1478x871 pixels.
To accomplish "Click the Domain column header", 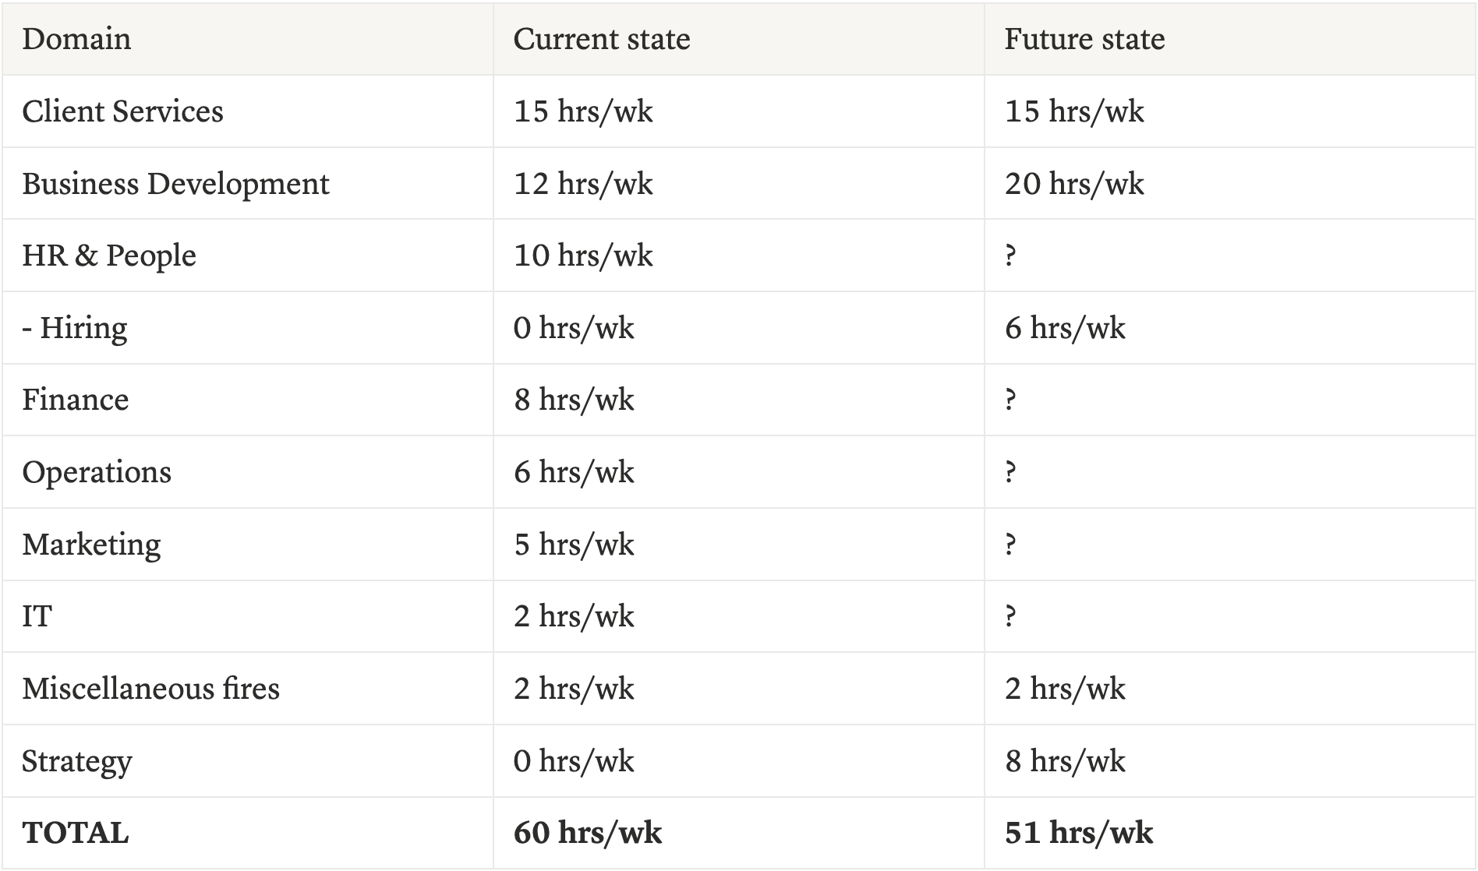I will [76, 39].
